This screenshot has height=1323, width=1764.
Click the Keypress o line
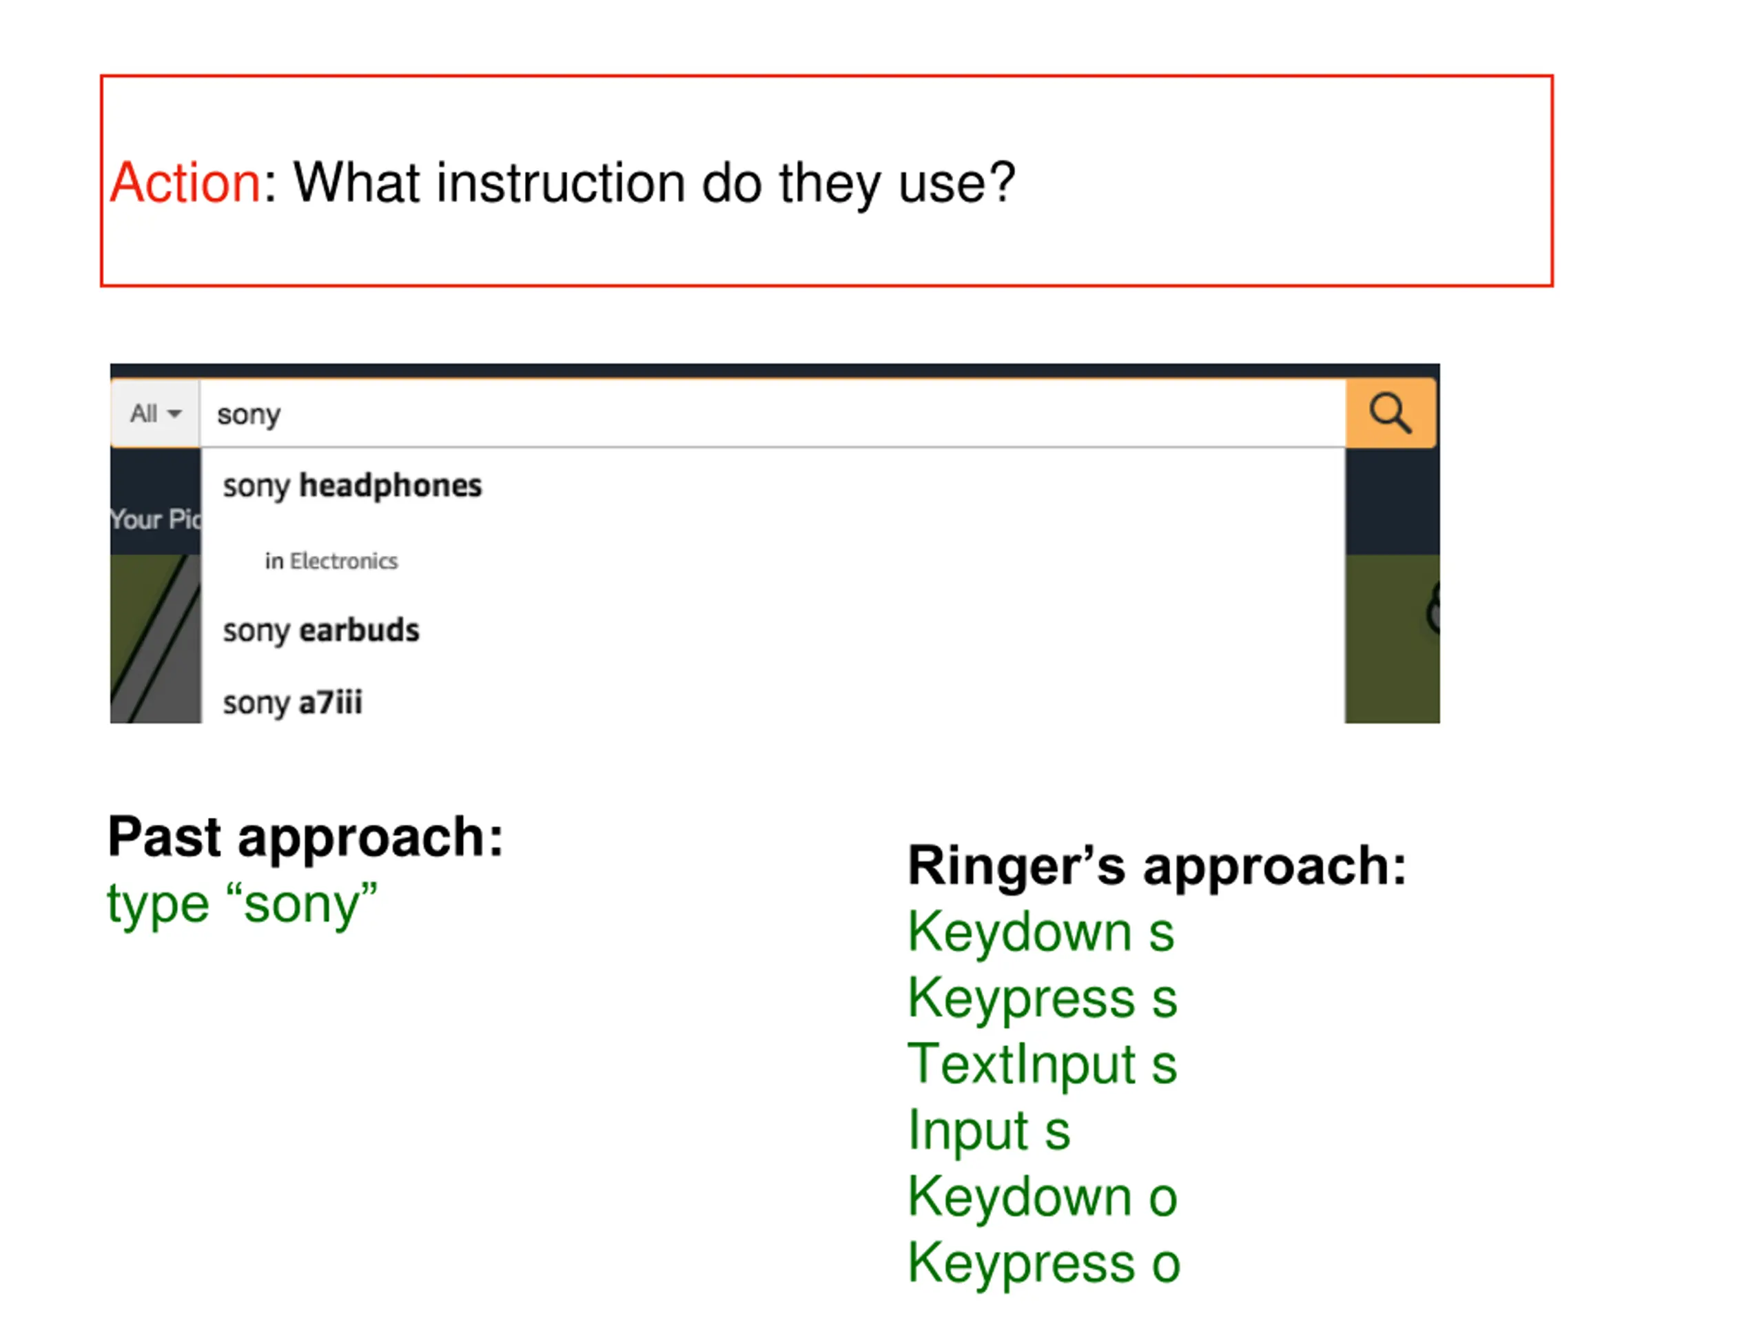point(1044,1263)
